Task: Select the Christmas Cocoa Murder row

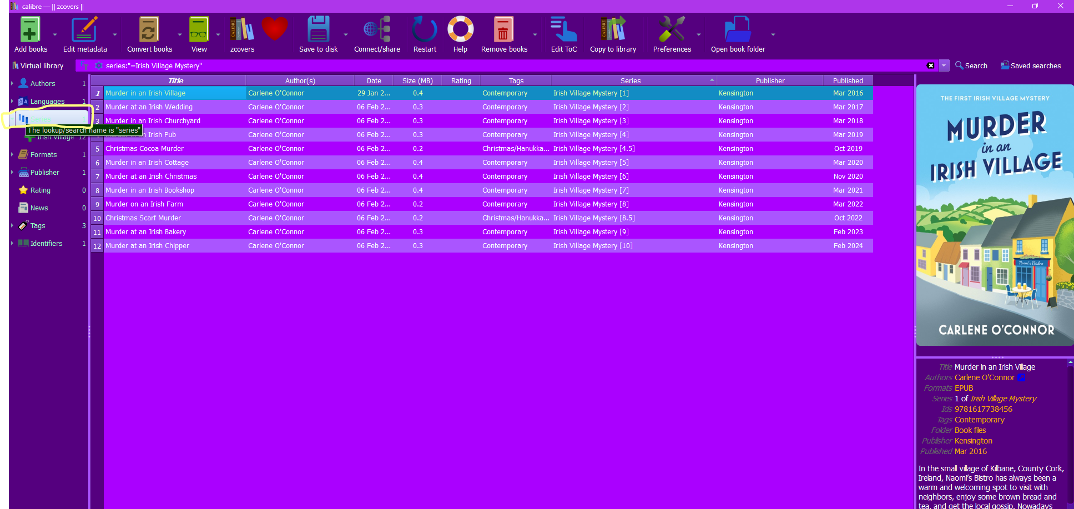Action: (x=482, y=149)
